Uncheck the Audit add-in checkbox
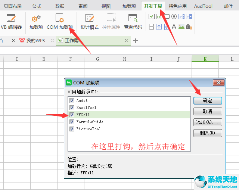The width and height of the screenshot is (239, 190). pos(72,100)
